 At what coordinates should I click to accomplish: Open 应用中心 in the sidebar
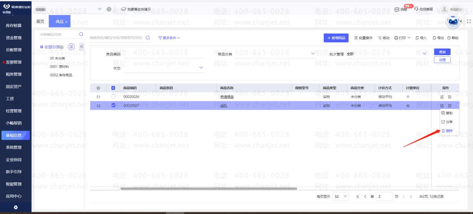coord(14,196)
